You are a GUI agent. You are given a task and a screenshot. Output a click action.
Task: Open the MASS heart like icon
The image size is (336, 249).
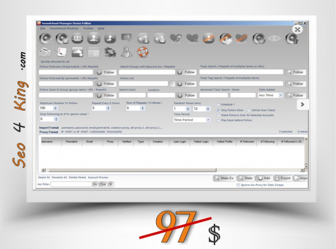[241, 39]
